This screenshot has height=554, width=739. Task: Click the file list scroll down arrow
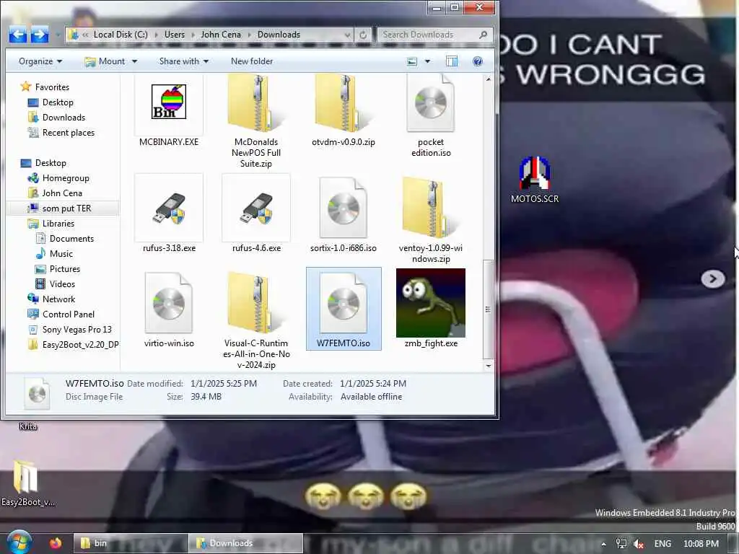click(x=489, y=366)
